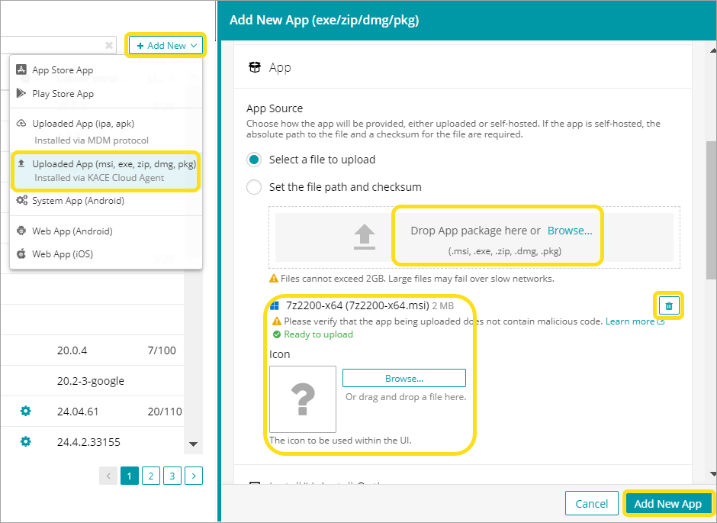Click the question mark icon placeholder
This screenshot has width=717, height=523.
[303, 399]
